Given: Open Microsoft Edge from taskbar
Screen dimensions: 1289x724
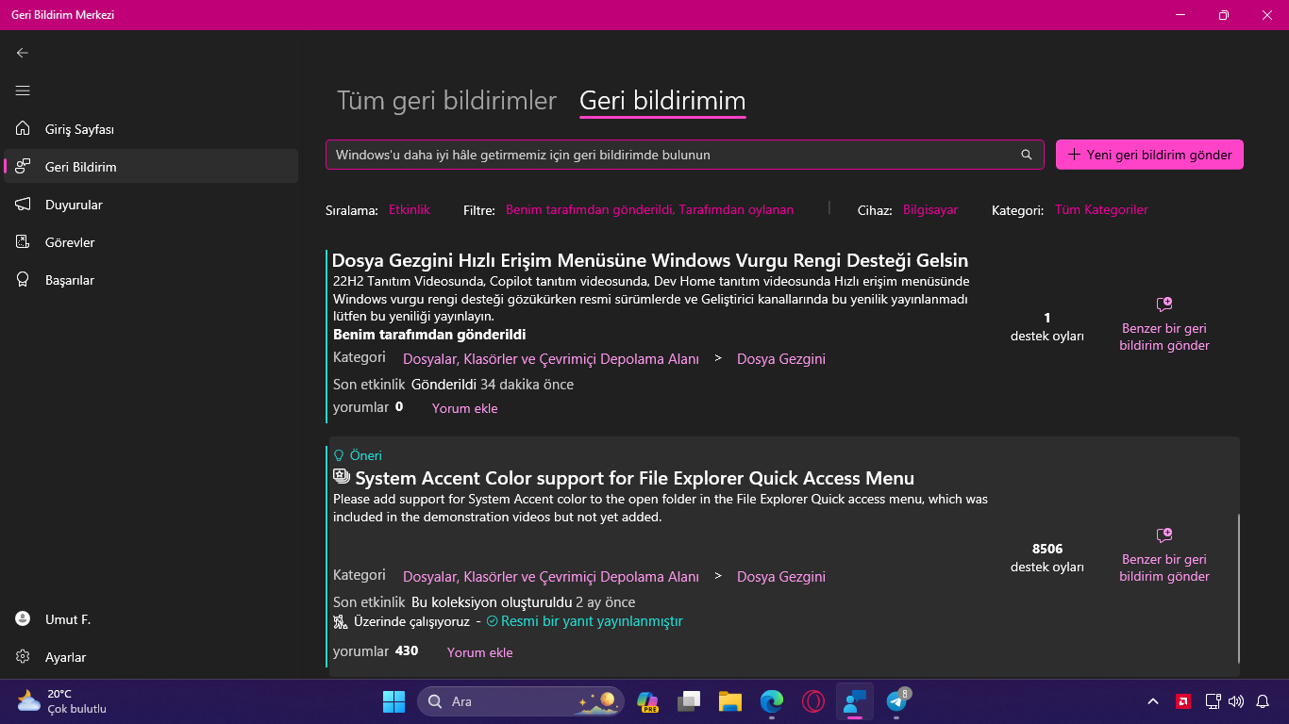Looking at the screenshot, I should pos(772,701).
